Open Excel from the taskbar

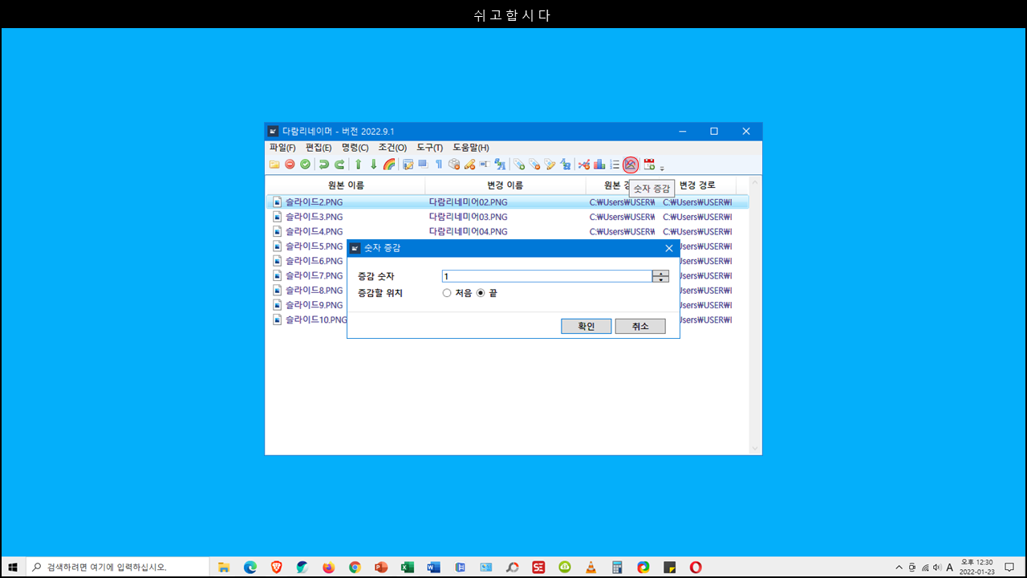point(408,567)
